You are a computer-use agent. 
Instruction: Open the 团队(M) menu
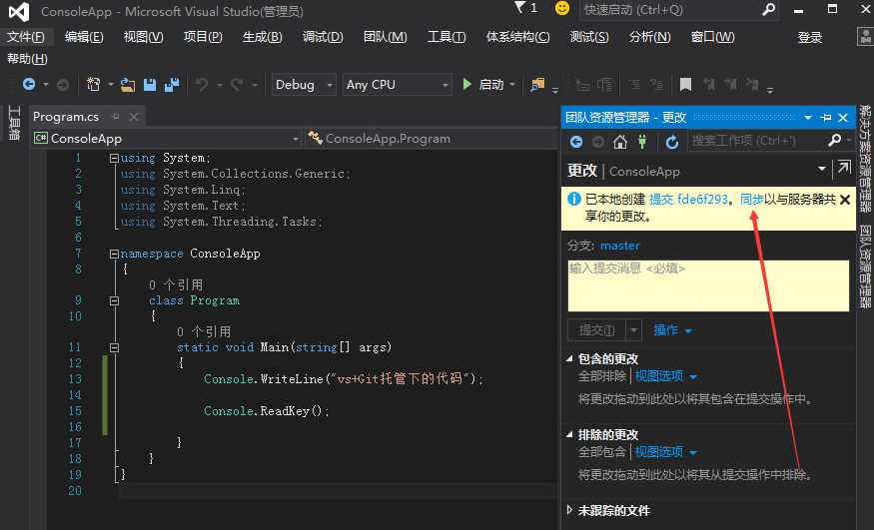pyautogui.click(x=385, y=37)
